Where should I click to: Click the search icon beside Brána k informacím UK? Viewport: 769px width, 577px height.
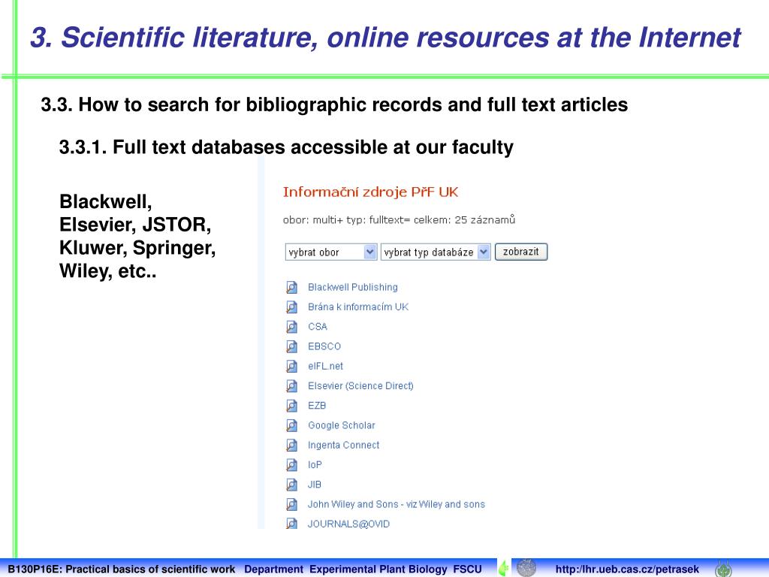(292, 307)
